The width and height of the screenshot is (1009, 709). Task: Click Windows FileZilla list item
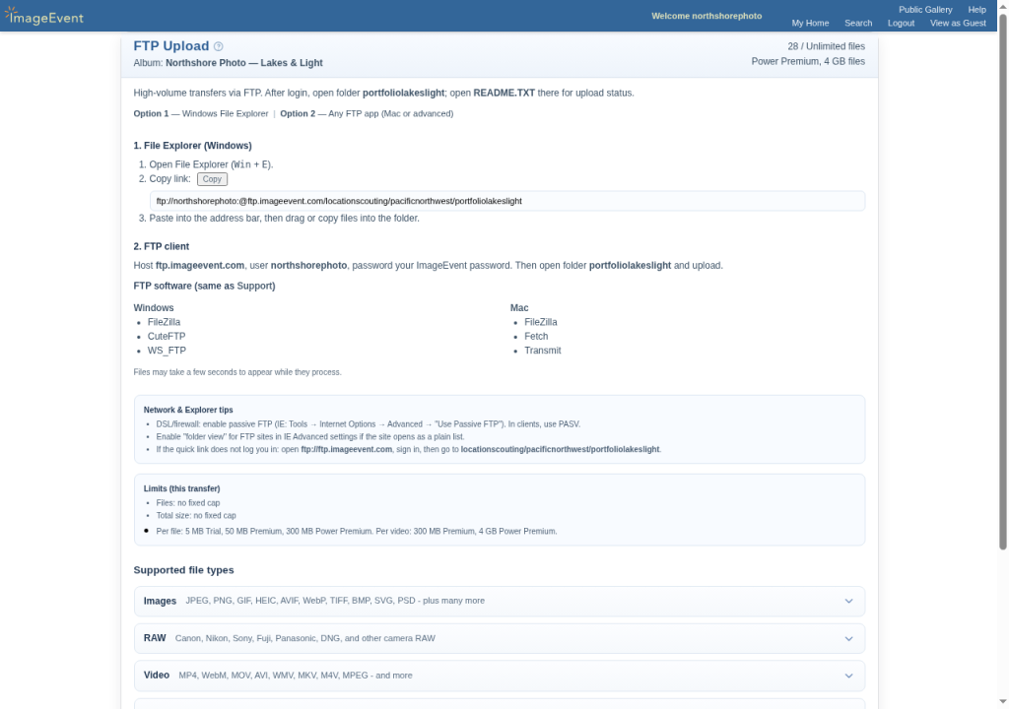[164, 322]
